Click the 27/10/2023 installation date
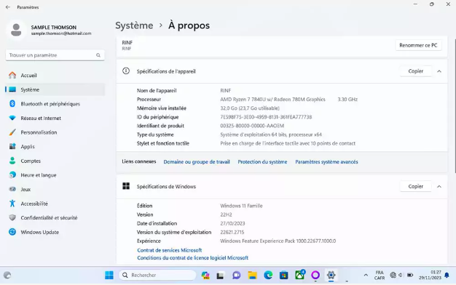 pyautogui.click(x=232, y=223)
